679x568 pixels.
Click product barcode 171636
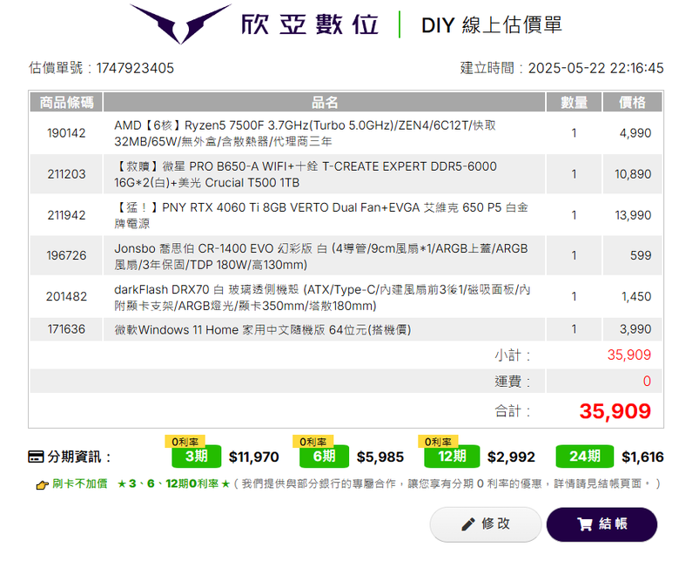click(66, 329)
